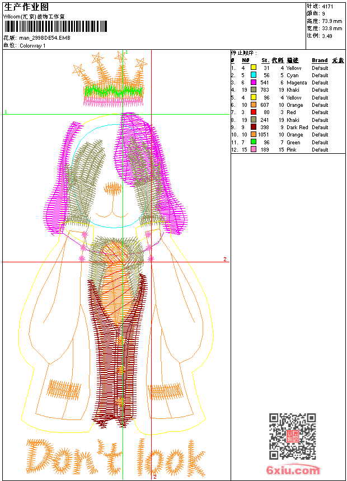Select the Green swatch in row 11
Viewport: 347px width, 481px height.
pos(254,142)
